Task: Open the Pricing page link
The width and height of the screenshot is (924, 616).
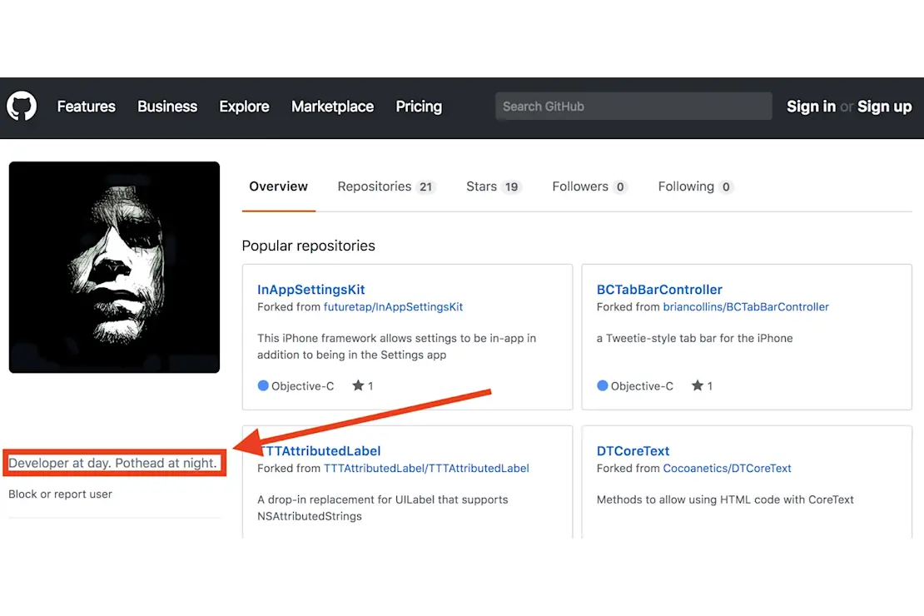Action: coord(419,107)
